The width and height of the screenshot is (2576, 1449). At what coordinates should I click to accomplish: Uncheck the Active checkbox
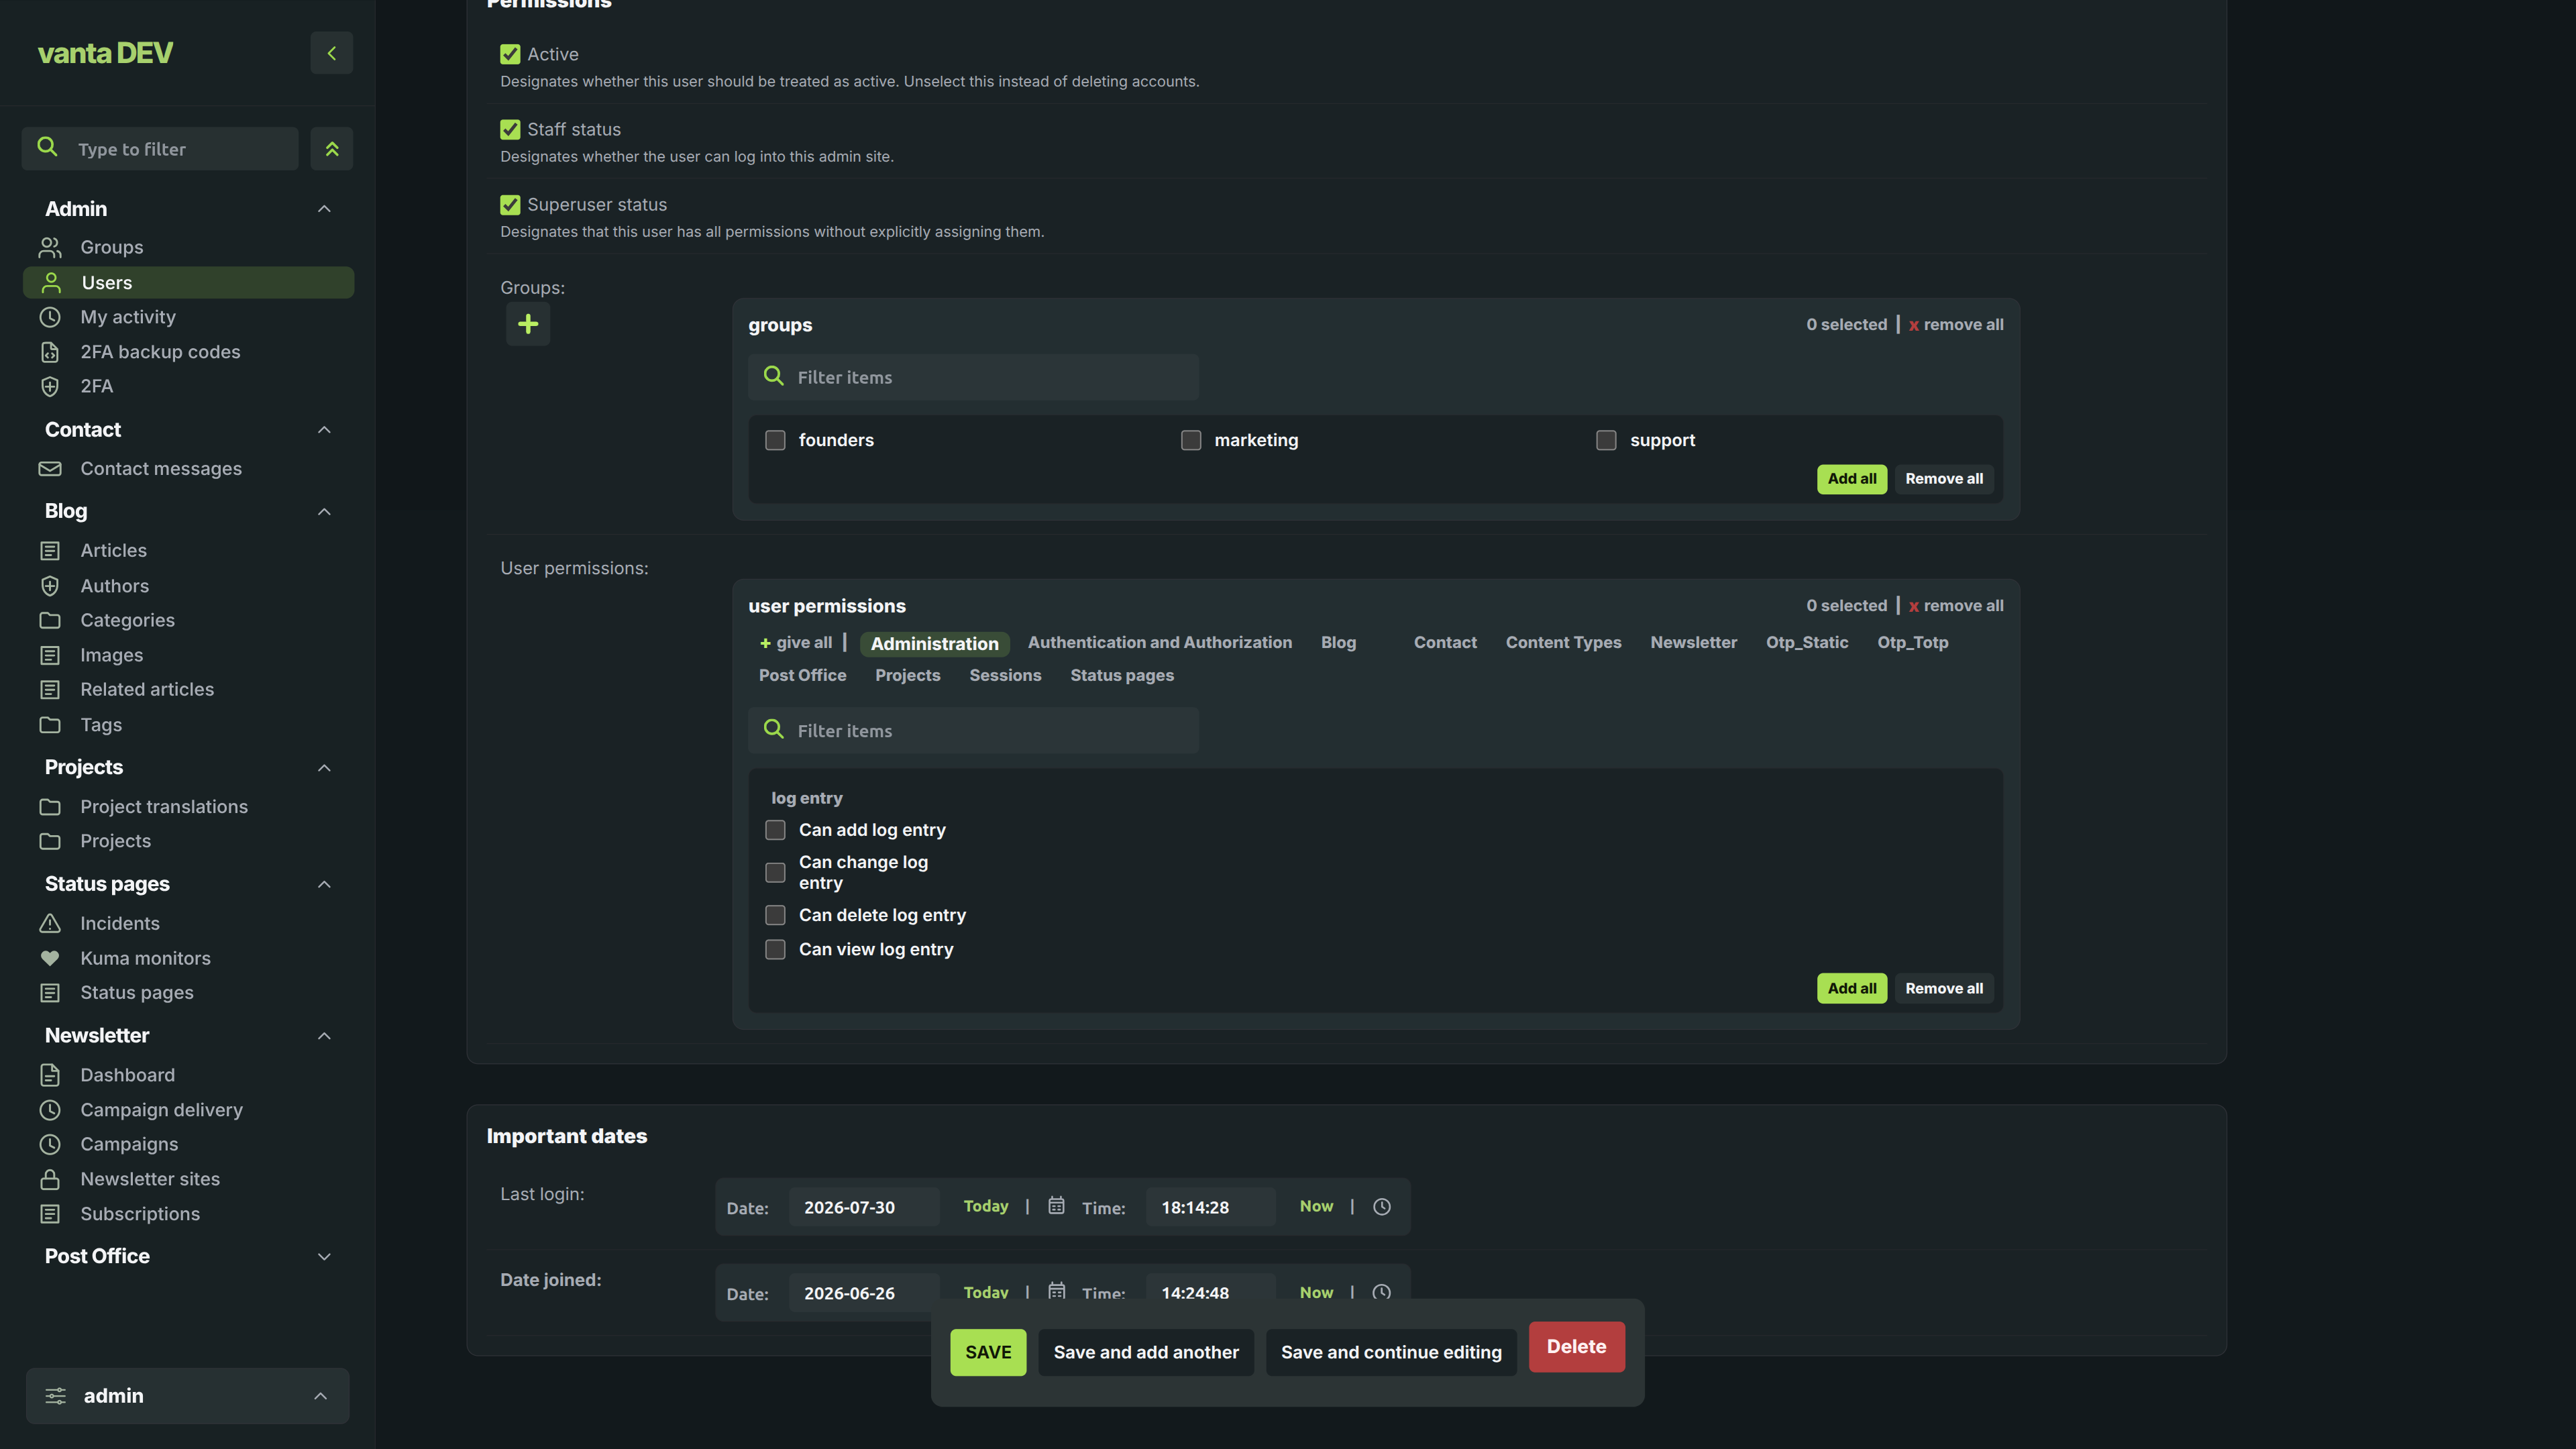tap(510, 54)
